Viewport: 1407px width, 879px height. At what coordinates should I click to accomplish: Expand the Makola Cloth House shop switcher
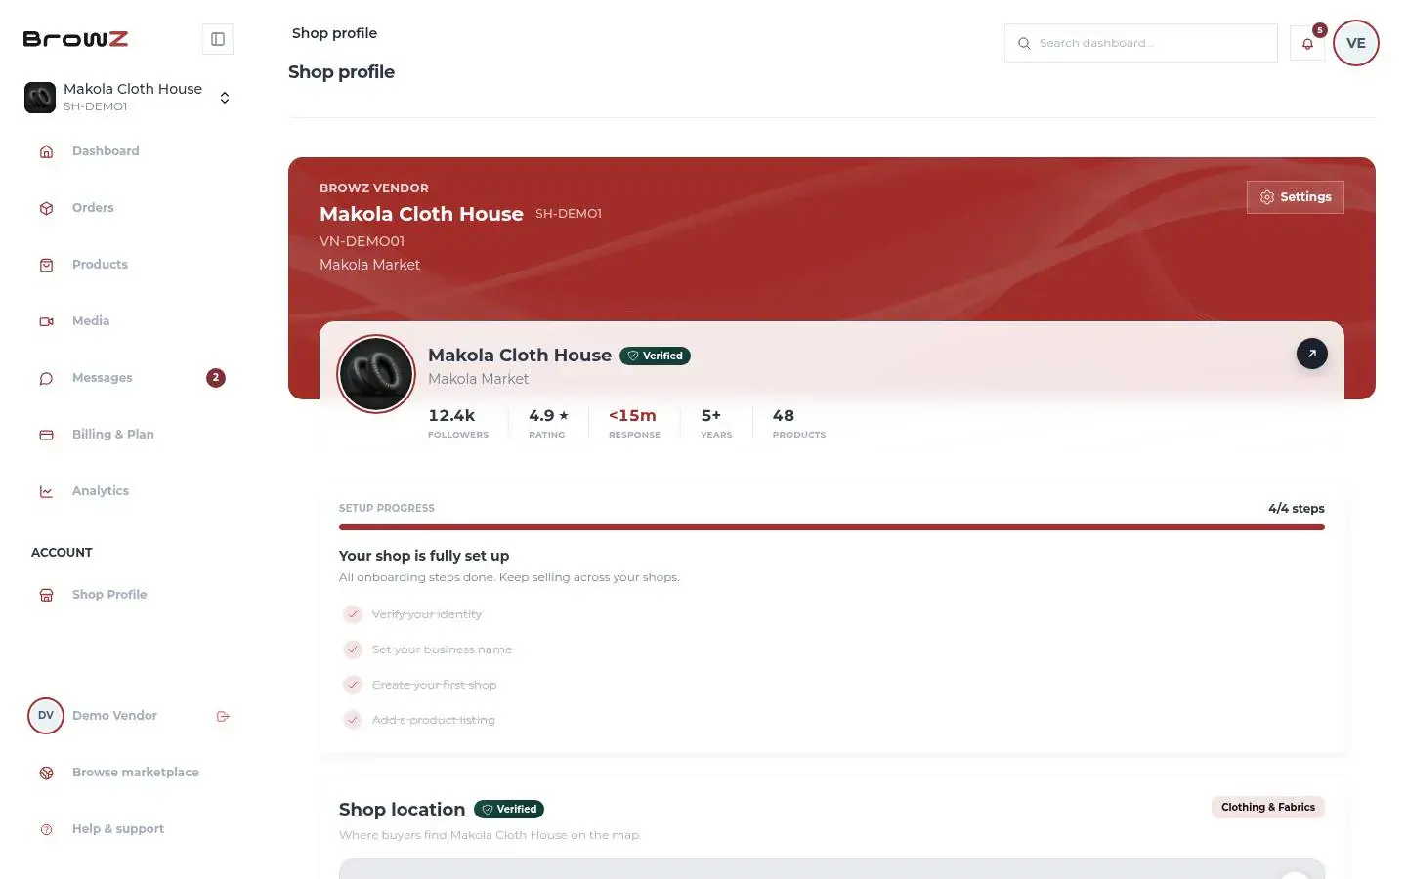(129, 97)
